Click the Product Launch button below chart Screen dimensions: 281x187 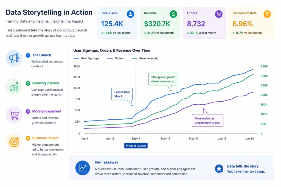click(136, 146)
